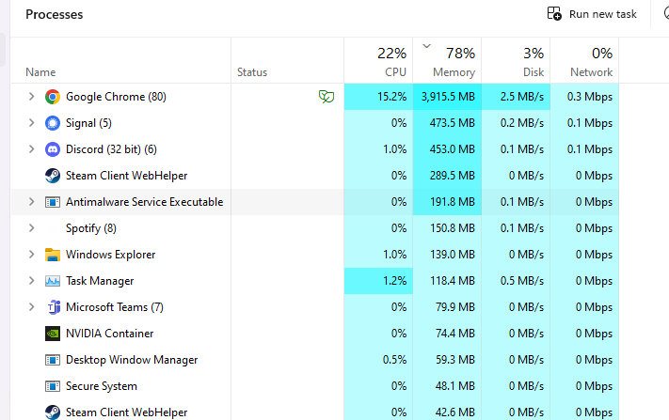Click Task Manager's 1.2% CPU cell
The height and width of the screenshot is (420, 669).
point(378,281)
